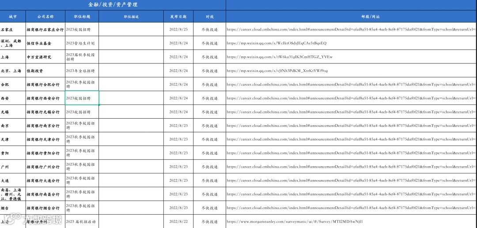
Task: Click the 职位标题 column header
Action: (x=82, y=16)
